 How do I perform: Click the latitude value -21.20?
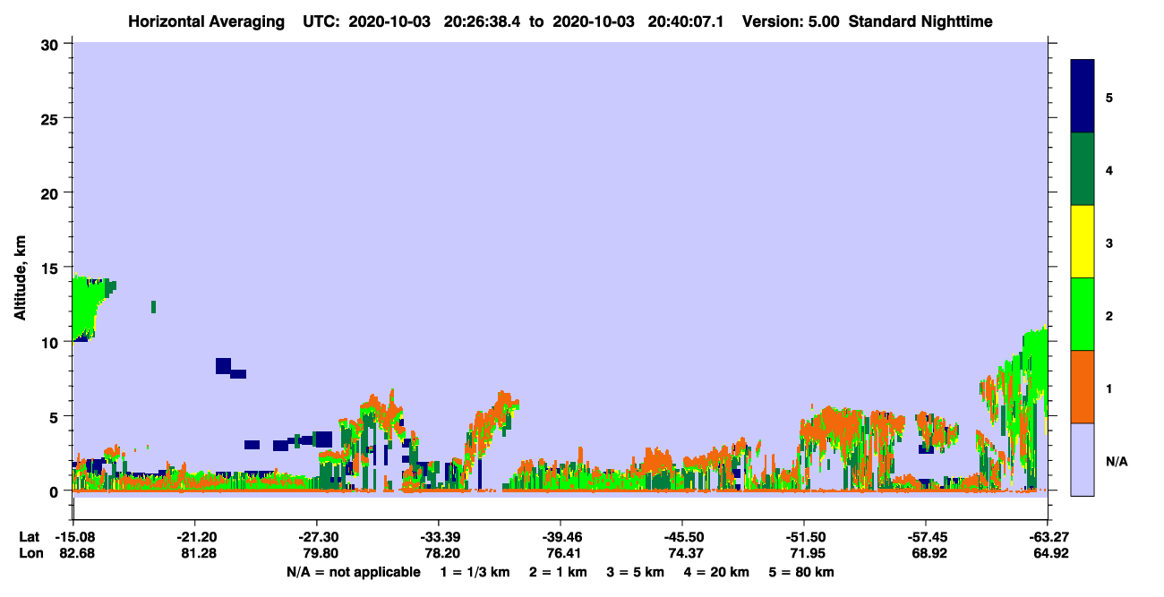coord(196,537)
